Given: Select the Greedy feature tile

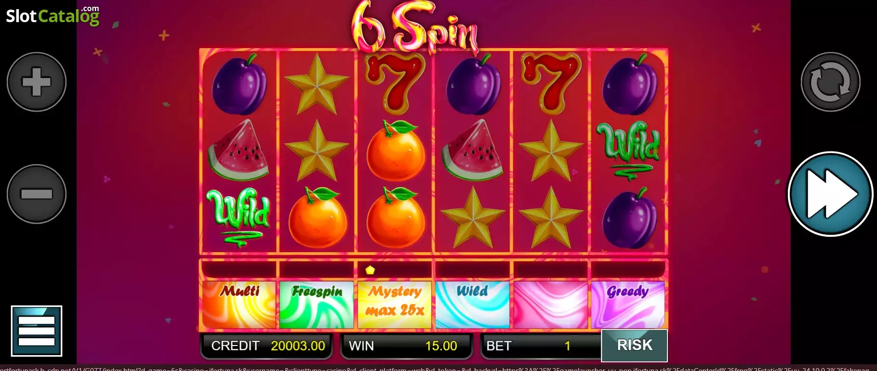Looking at the screenshot, I should pyautogui.click(x=628, y=305).
